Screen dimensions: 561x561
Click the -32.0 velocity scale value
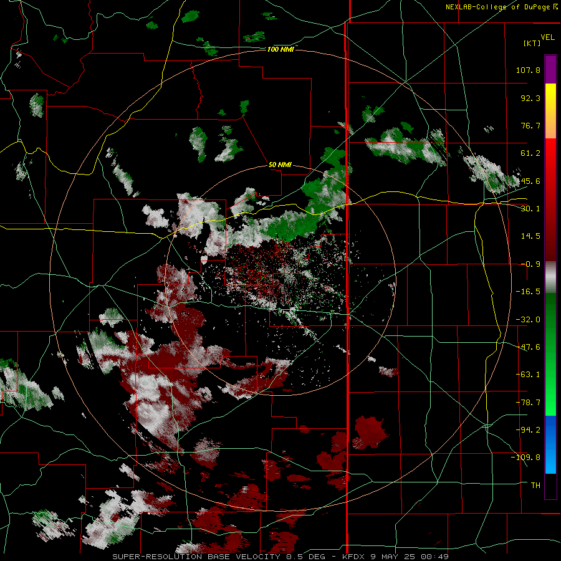pyautogui.click(x=528, y=320)
